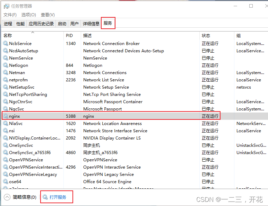Click Network List Service description
This screenshot has height=206, width=268.
104,80
